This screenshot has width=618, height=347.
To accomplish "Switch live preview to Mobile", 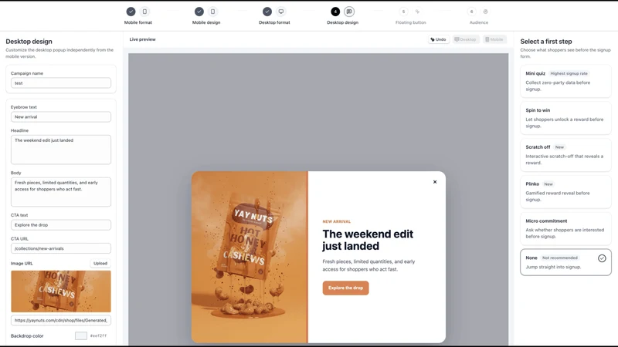I will pyautogui.click(x=494, y=39).
